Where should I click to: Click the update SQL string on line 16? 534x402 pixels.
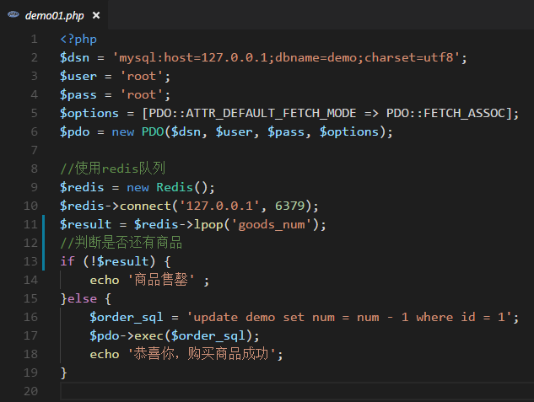[352, 317]
